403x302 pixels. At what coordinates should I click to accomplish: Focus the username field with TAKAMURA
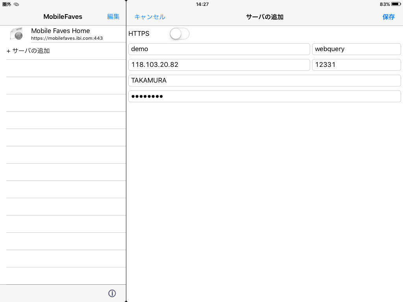264,81
